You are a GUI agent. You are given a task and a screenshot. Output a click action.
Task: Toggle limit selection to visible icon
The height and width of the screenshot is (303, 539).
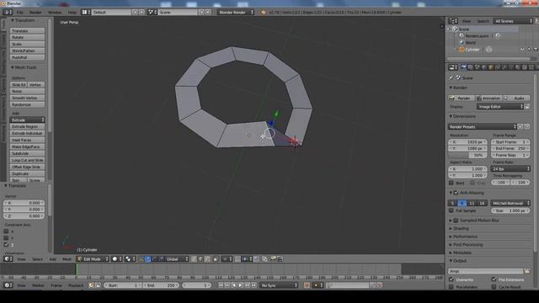pos(216,259)
